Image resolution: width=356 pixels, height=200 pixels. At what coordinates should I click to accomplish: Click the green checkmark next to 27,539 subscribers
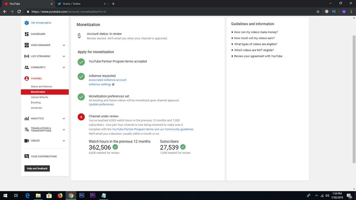(x=183, y=147)
